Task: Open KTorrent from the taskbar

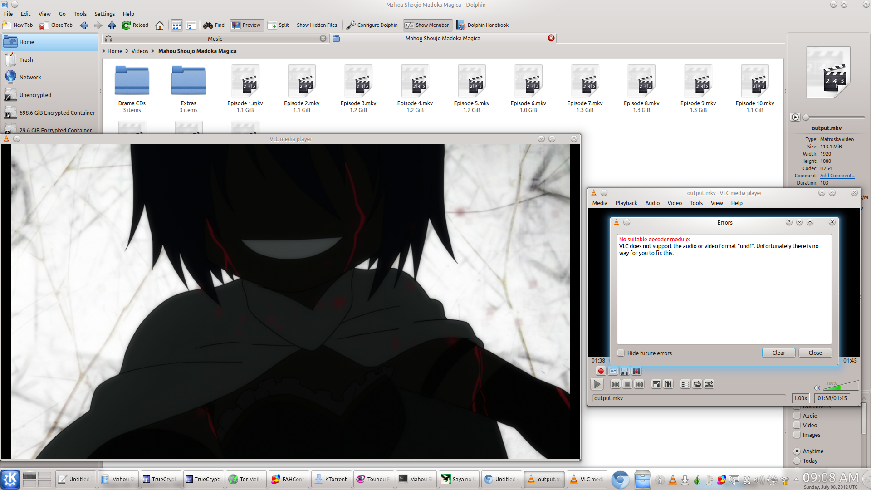Action: point(331,479)
